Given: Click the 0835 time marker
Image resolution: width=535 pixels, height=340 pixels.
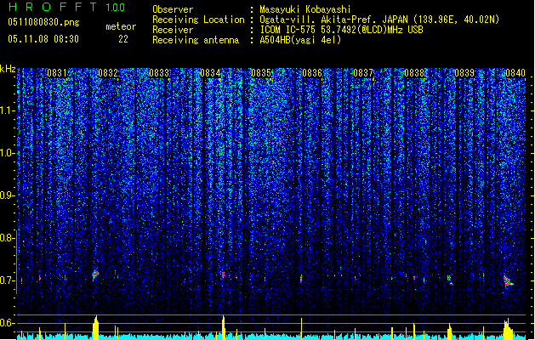Looking at the screenshot, I should (x=261, y=73).
